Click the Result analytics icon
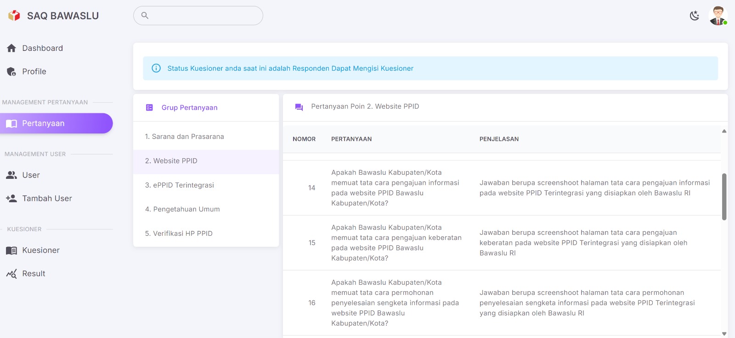This screenshot has width=735, height=338. [11, 274]
